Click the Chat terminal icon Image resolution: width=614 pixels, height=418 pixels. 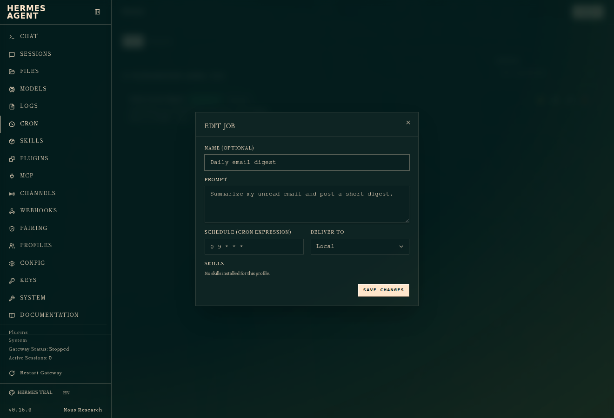tap(12, 37)
